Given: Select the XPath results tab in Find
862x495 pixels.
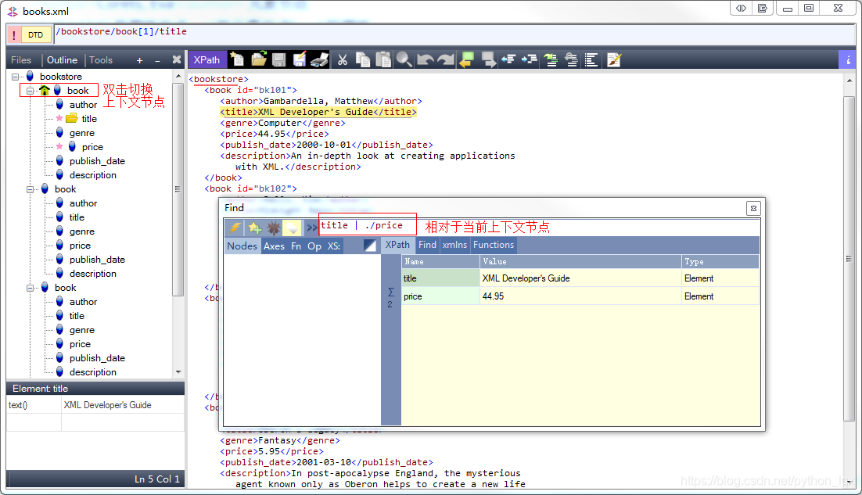Looking at the screenshot, I should point(397,245).
